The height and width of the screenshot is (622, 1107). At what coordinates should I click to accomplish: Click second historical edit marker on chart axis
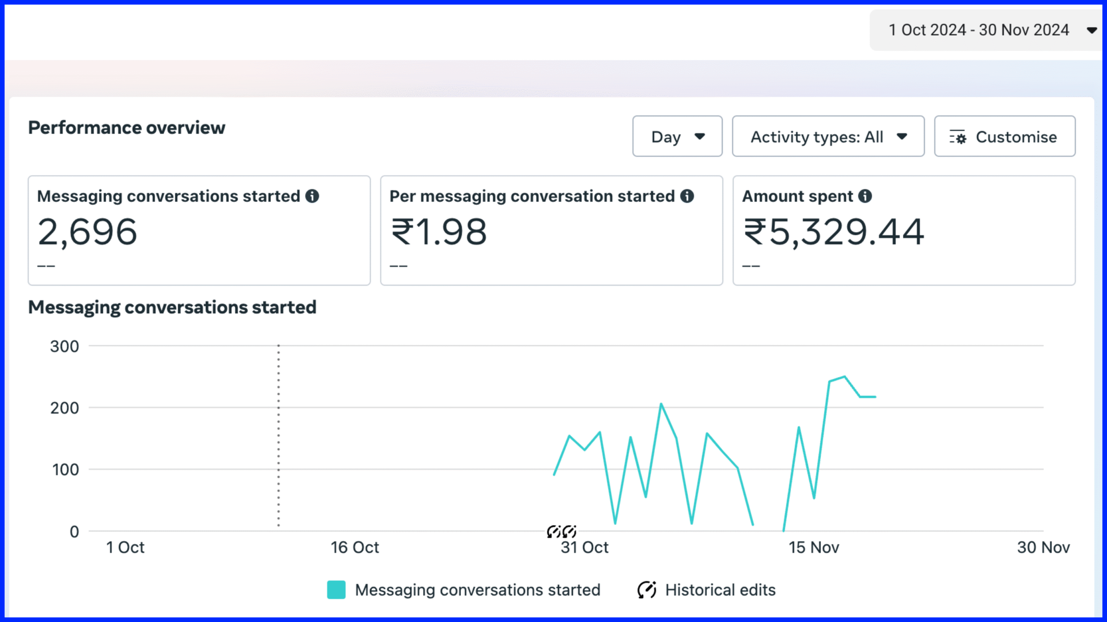[569, 531]
